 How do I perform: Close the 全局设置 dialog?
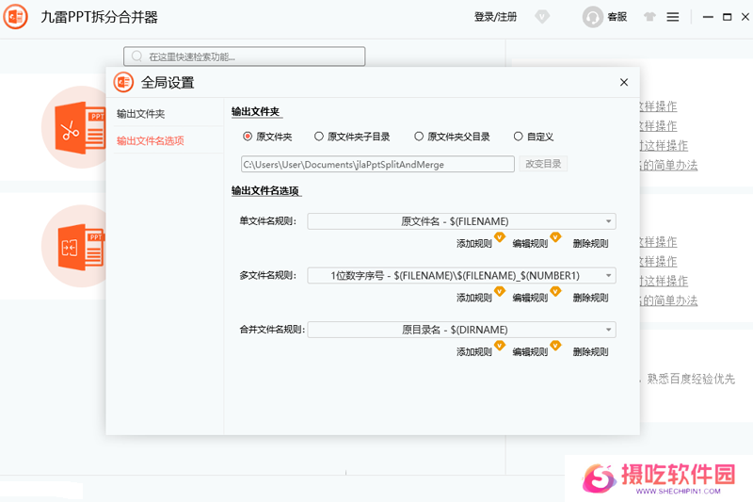coord(623,82)
